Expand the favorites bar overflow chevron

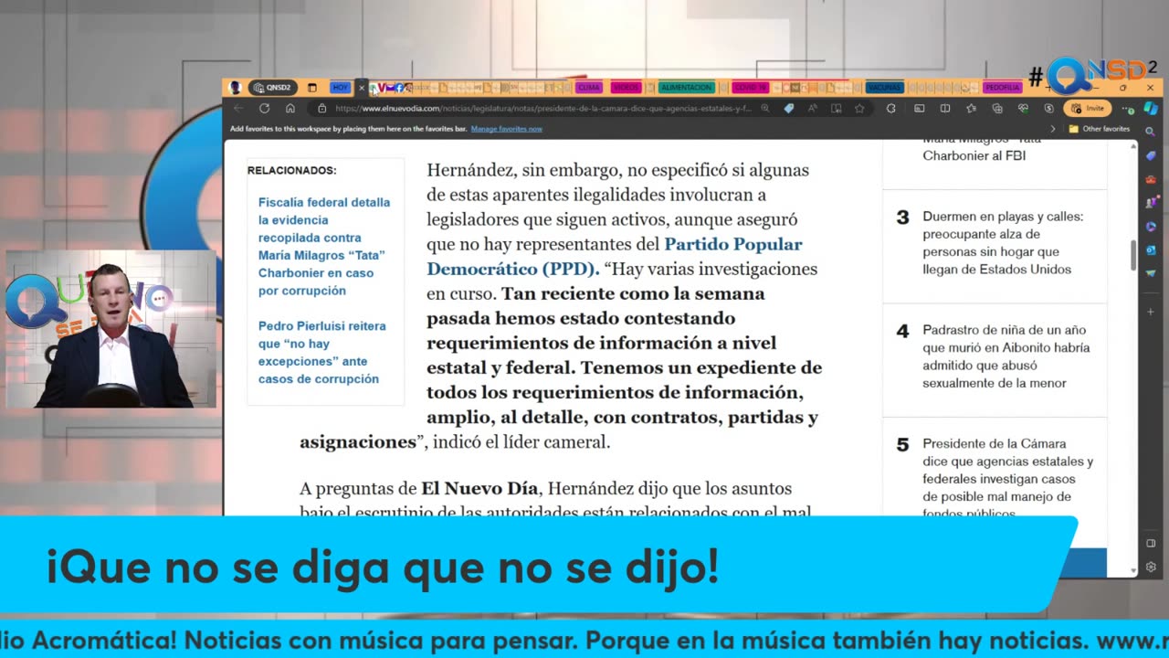(x=1053, y=129)
